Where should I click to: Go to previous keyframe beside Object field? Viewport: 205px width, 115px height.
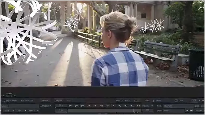tap(187, 111)
